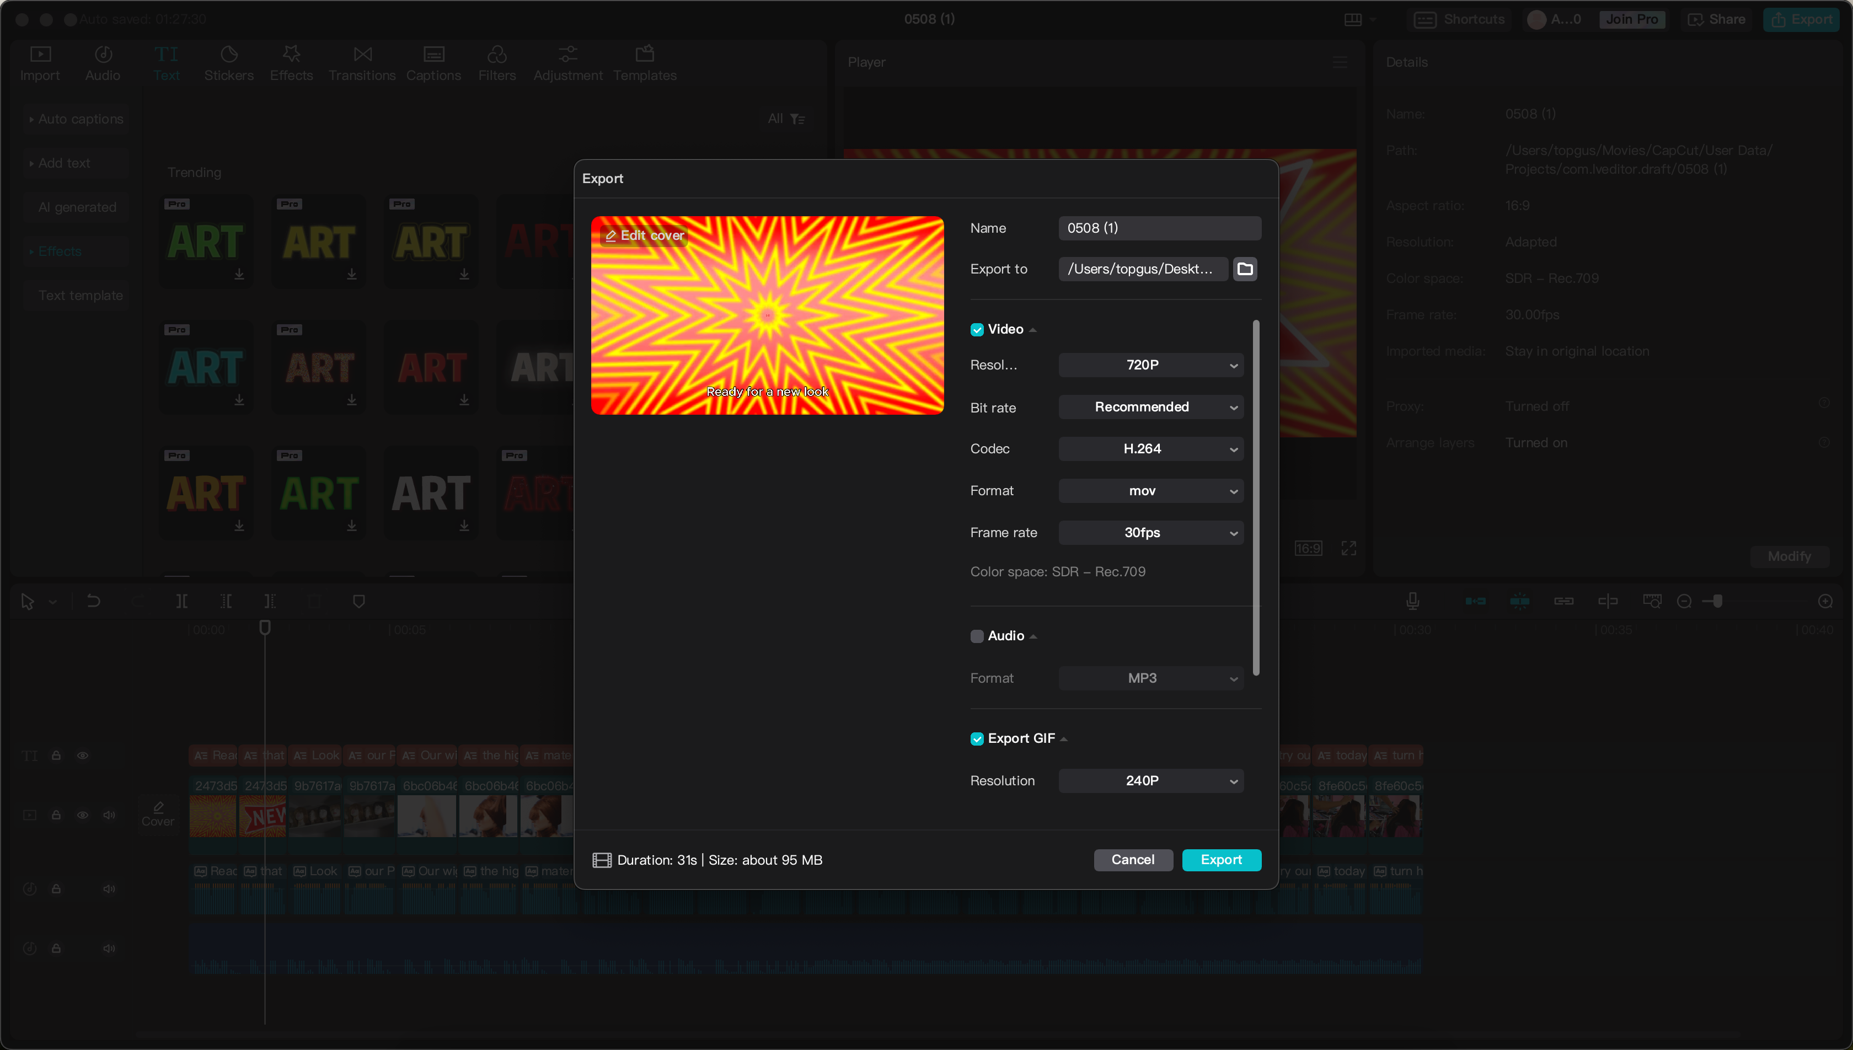
Task: Click the Cancel button
Action: coord(1133,859)
